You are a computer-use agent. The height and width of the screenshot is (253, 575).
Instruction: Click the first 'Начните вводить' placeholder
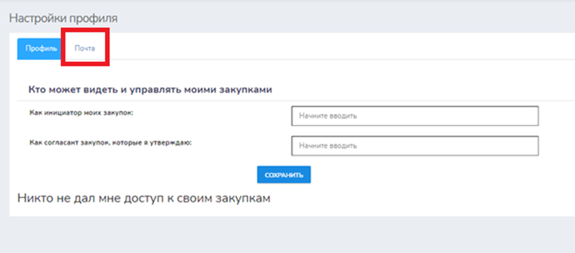click(x=328, y=116)
